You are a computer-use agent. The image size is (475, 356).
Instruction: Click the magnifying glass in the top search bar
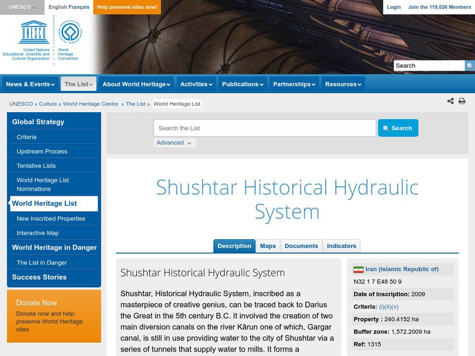(x=468, y=65)
